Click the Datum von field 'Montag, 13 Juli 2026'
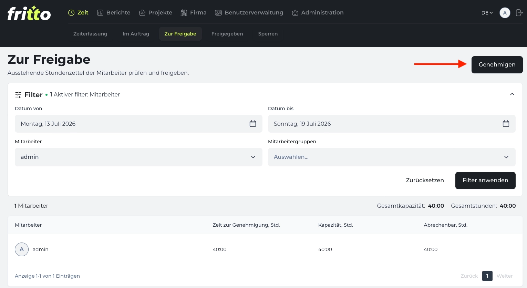 pyautogui.click(x=138, y=124)
